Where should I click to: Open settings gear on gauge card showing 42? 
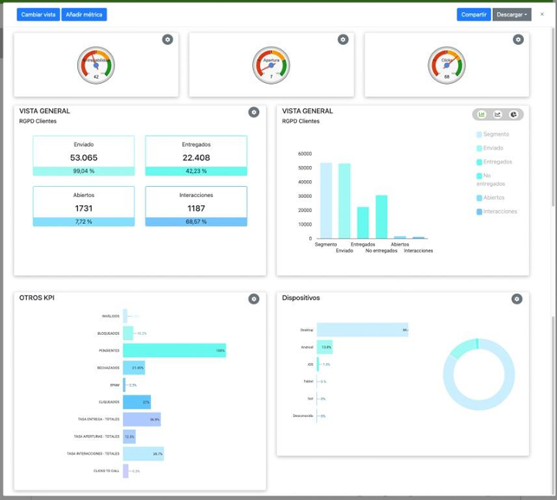click(168, 40)
